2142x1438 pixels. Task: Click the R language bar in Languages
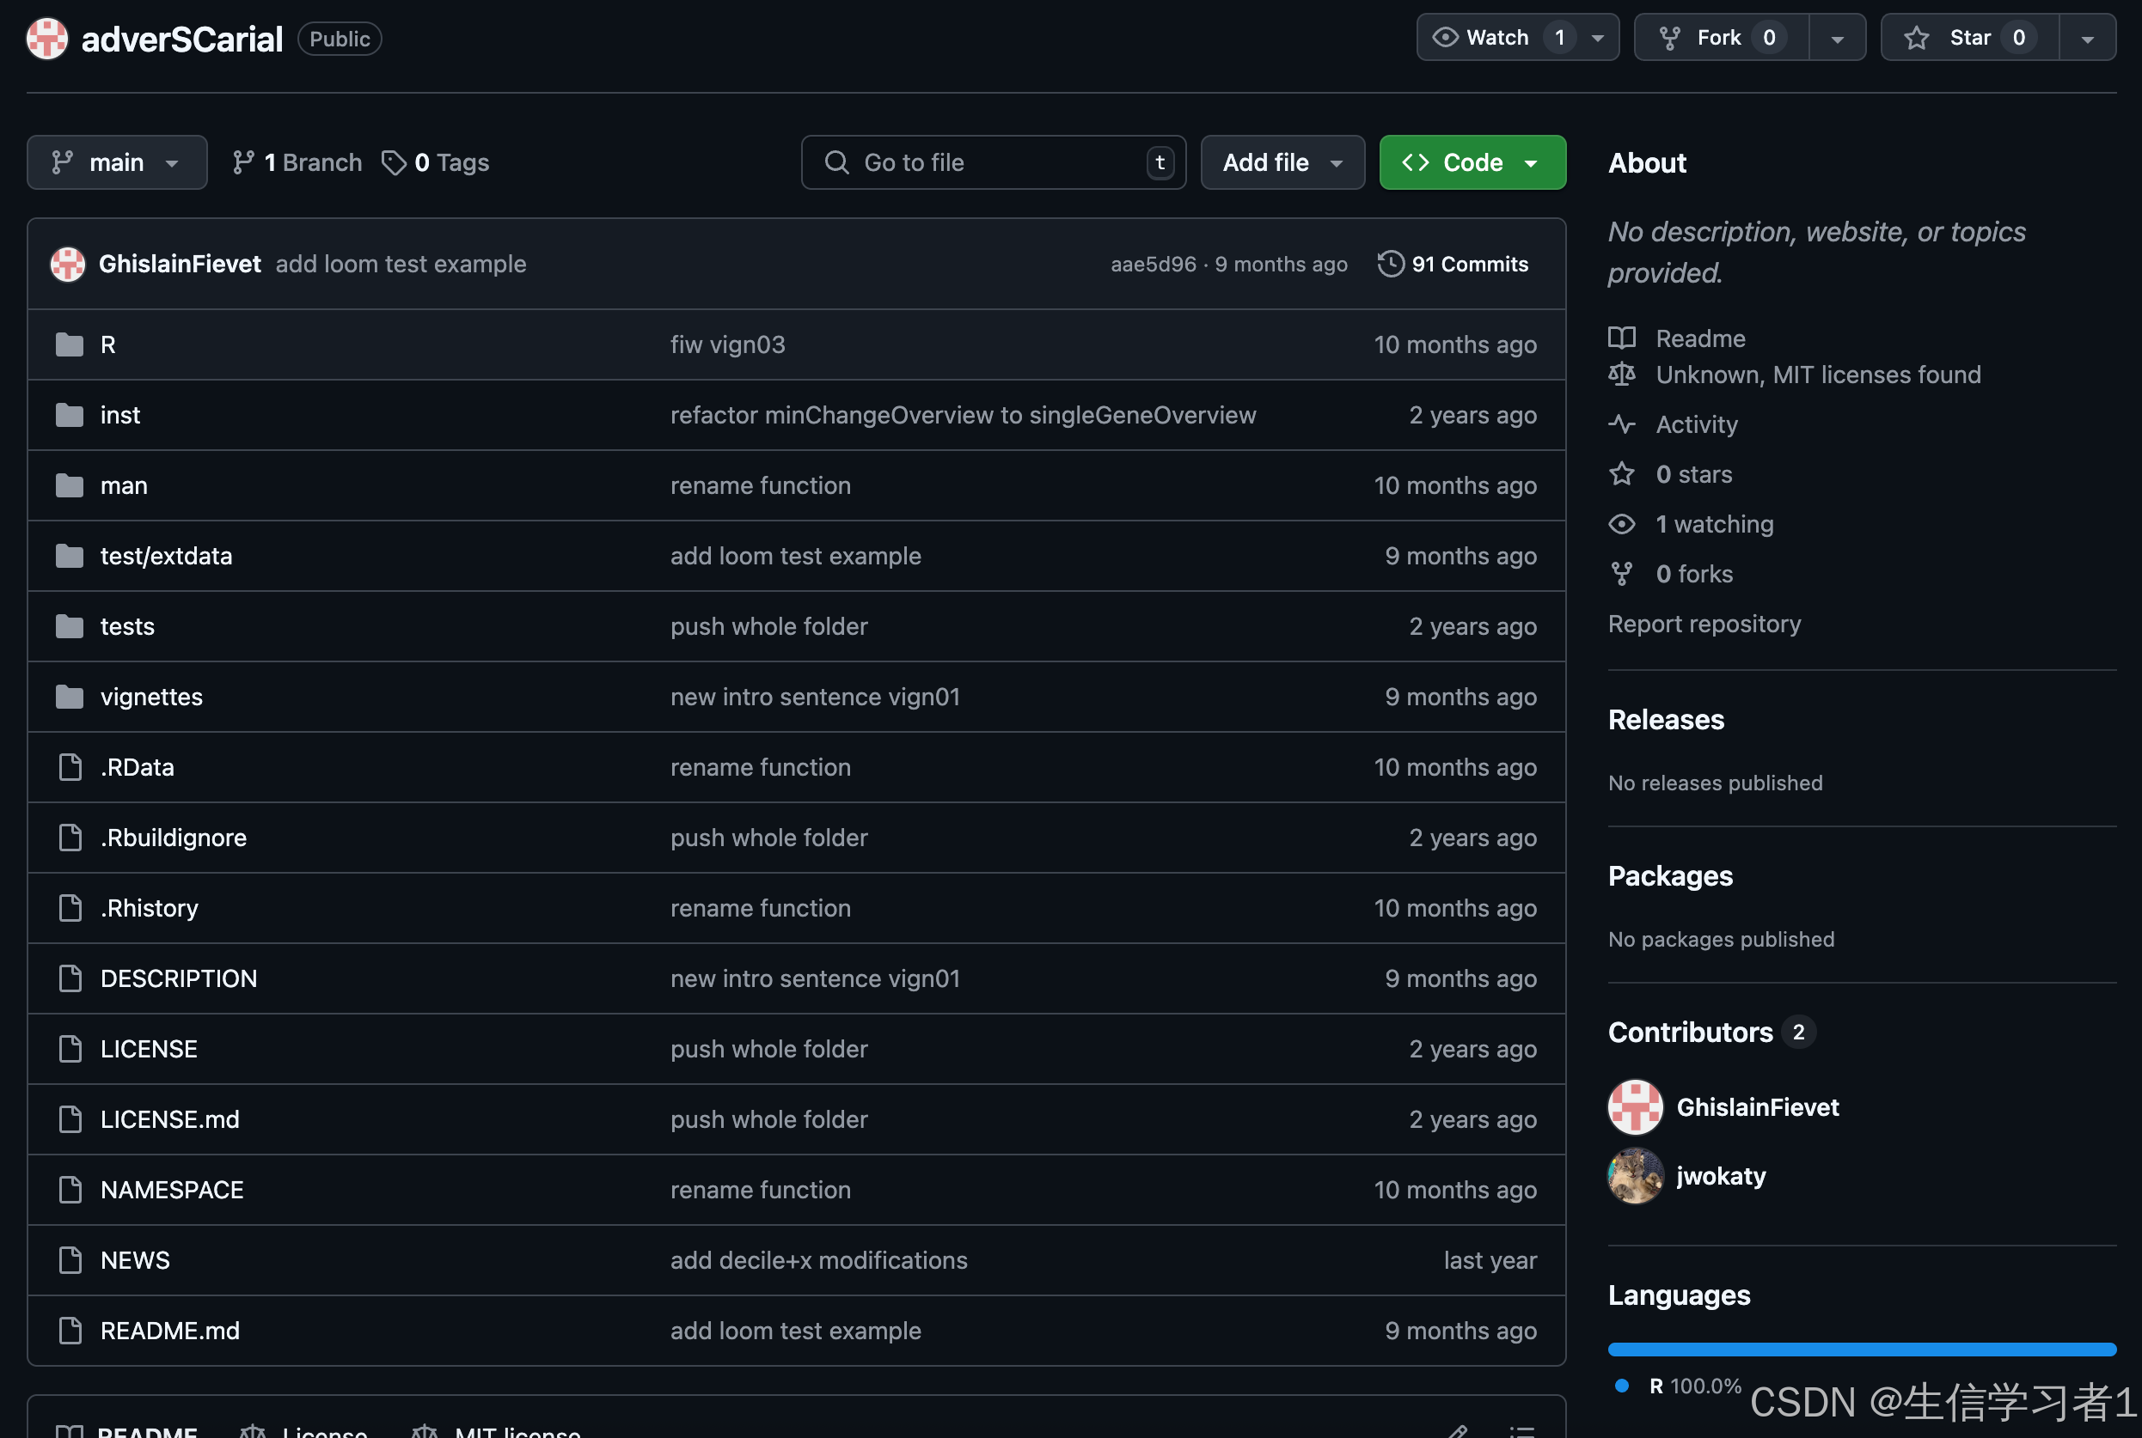[x=1861, y=1349]
